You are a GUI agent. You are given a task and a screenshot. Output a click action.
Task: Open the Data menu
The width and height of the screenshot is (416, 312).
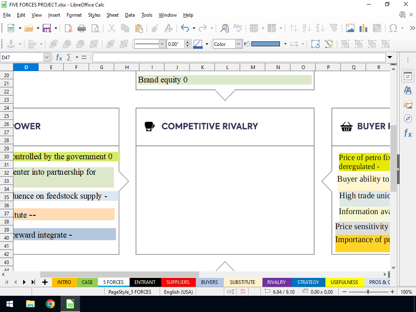(x=130, y=15)
